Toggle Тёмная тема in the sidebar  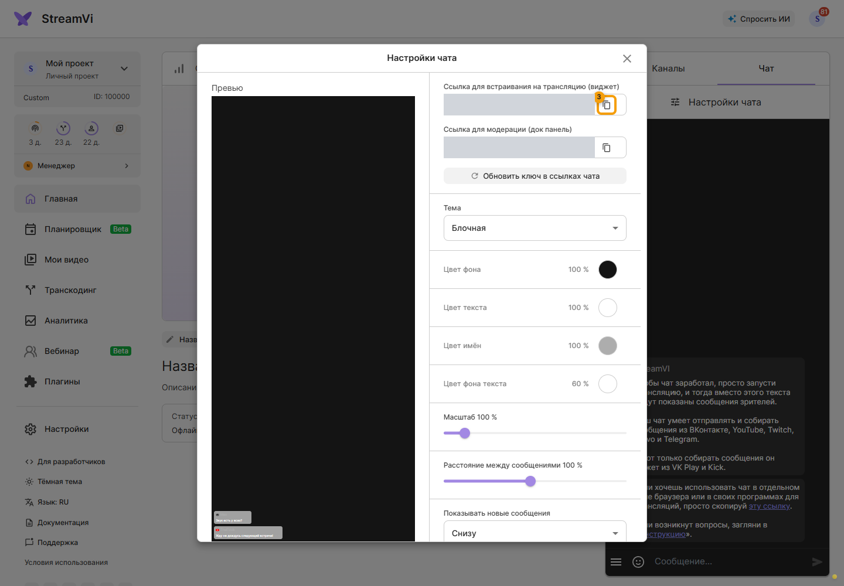point(53,482)
